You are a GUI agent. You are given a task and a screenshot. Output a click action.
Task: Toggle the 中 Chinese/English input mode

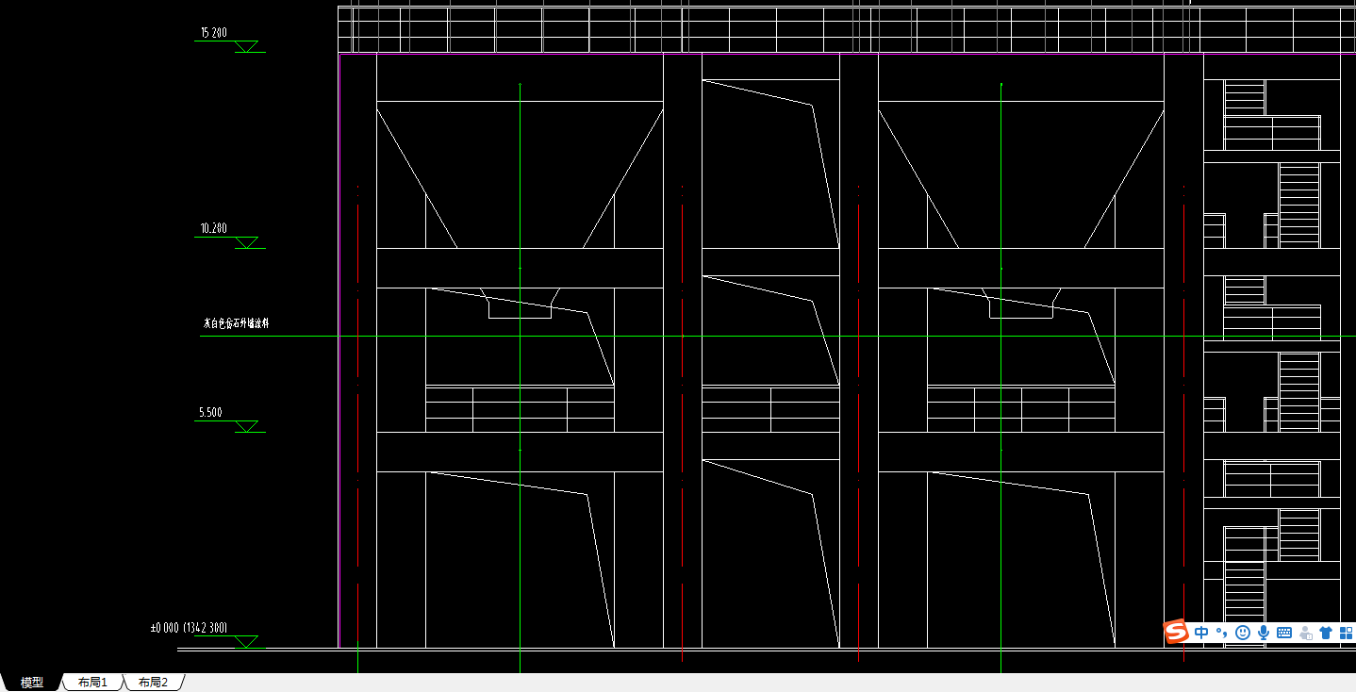(x=1201, y=633)
